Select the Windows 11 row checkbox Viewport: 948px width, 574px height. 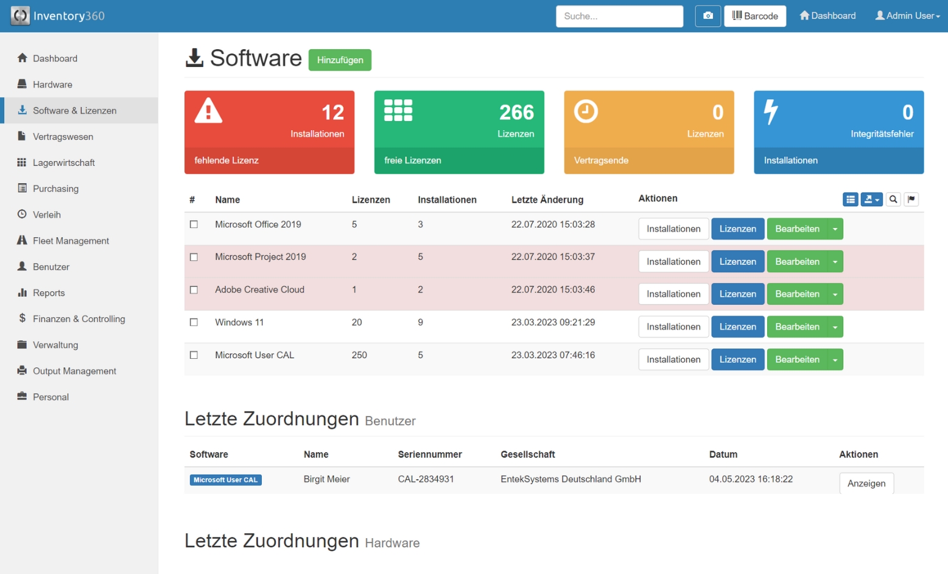tap(194, 322)
